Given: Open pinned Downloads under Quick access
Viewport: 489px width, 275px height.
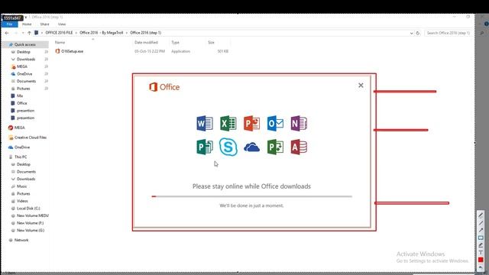Looking at the screenshot, I should coord(26,60).
